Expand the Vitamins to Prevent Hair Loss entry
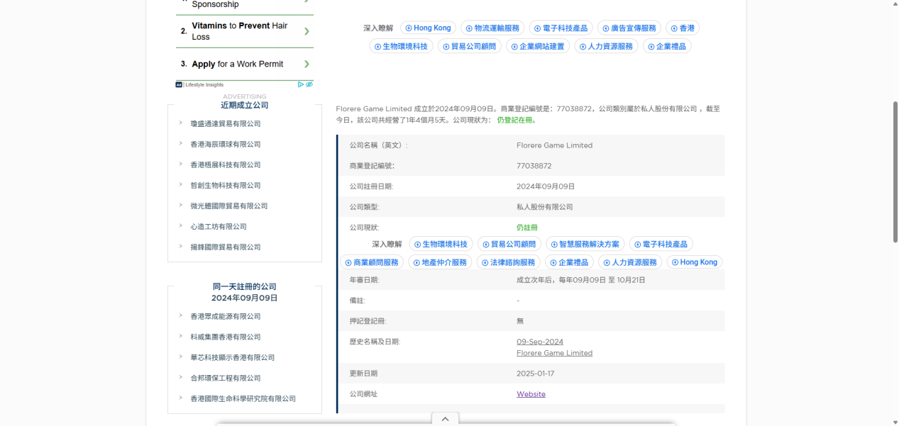 tap(306, 31)
